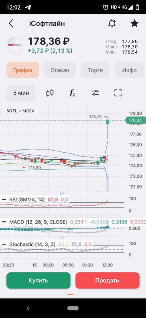Tap the battery status icon

click(138, 7)
